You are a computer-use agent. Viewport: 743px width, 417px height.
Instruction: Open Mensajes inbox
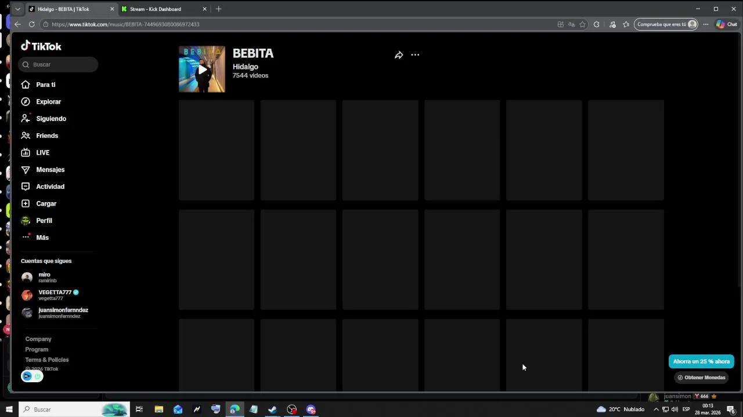43,170
